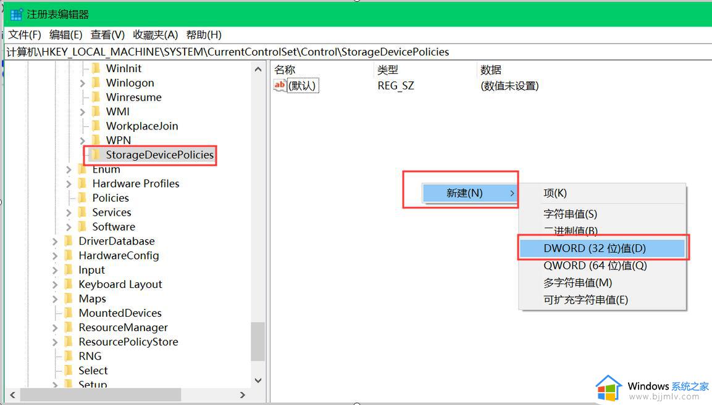Open the 帮助(H) menu
The image size is (712, 405).
coord(204,35)
